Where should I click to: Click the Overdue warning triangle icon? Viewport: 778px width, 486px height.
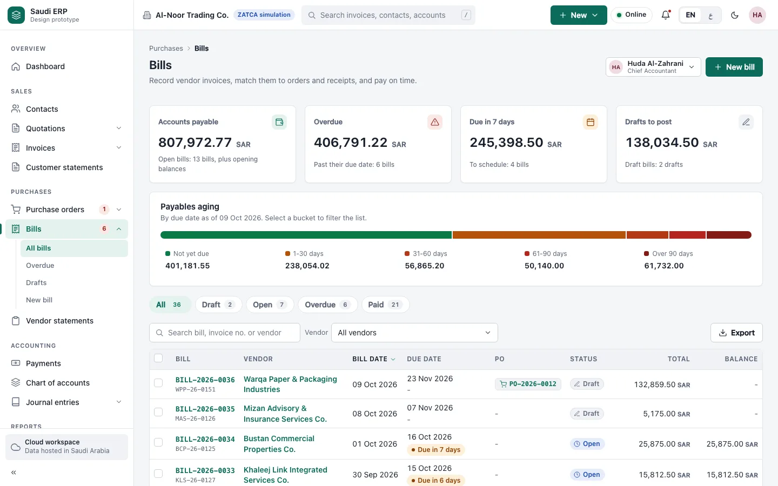tap(435, 122)
